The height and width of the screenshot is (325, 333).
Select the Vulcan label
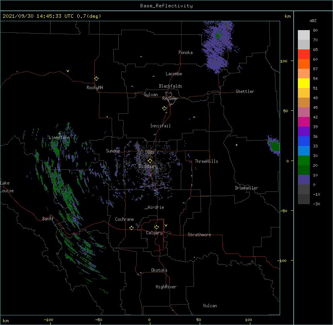tap(210, 306)
